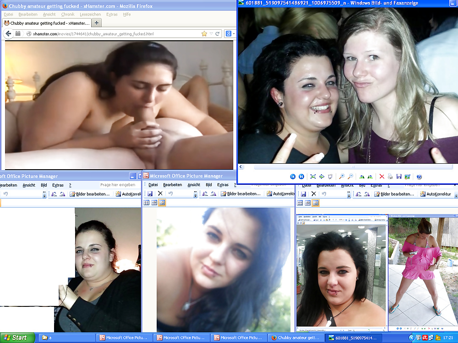Save a copy of the displayed photo
The width and height of the screenshot is (458, 343).
[399, 177]
